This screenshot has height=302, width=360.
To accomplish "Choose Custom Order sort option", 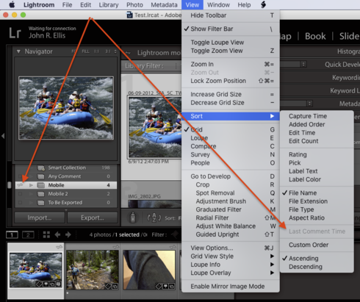I will pos(317,245).
